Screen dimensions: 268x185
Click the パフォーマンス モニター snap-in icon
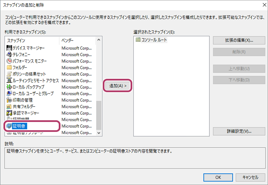pos(9,61)
